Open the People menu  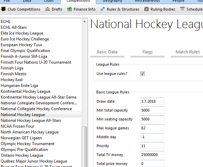coord(178,1)
